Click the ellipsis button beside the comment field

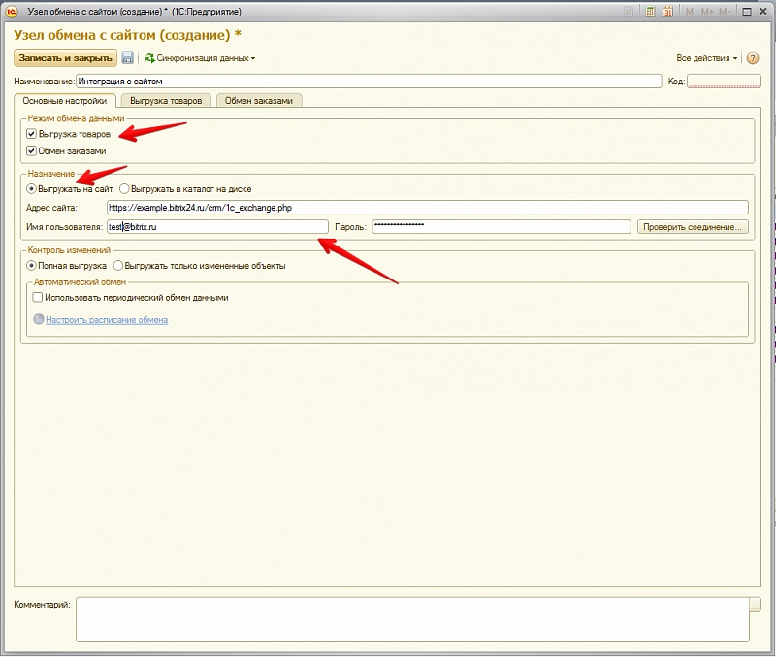coord(756,606)
